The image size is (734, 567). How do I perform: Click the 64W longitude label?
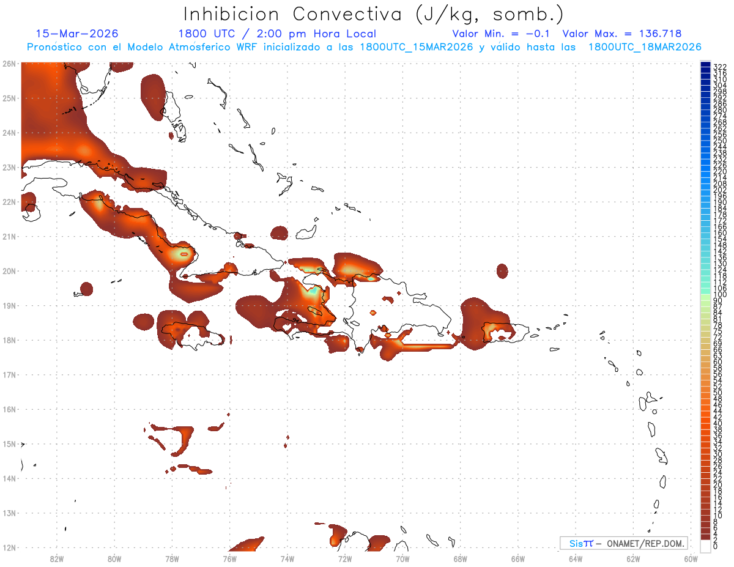pyautogui.click(x=576, y=558)
